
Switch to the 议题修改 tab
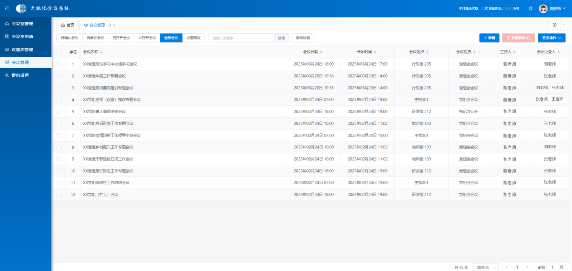pyautogui.click(x=194, y=38)
